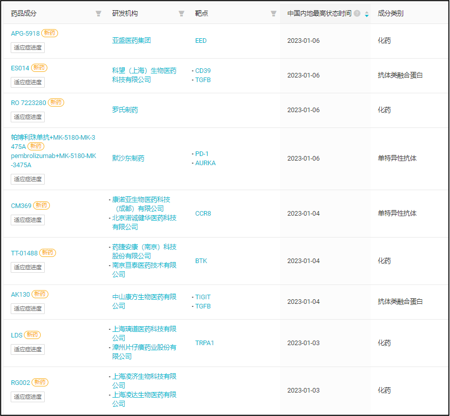Viewport: 450px width, 416px height.
Task: Open filter for 研发机构 column
Action: point(181,14)
